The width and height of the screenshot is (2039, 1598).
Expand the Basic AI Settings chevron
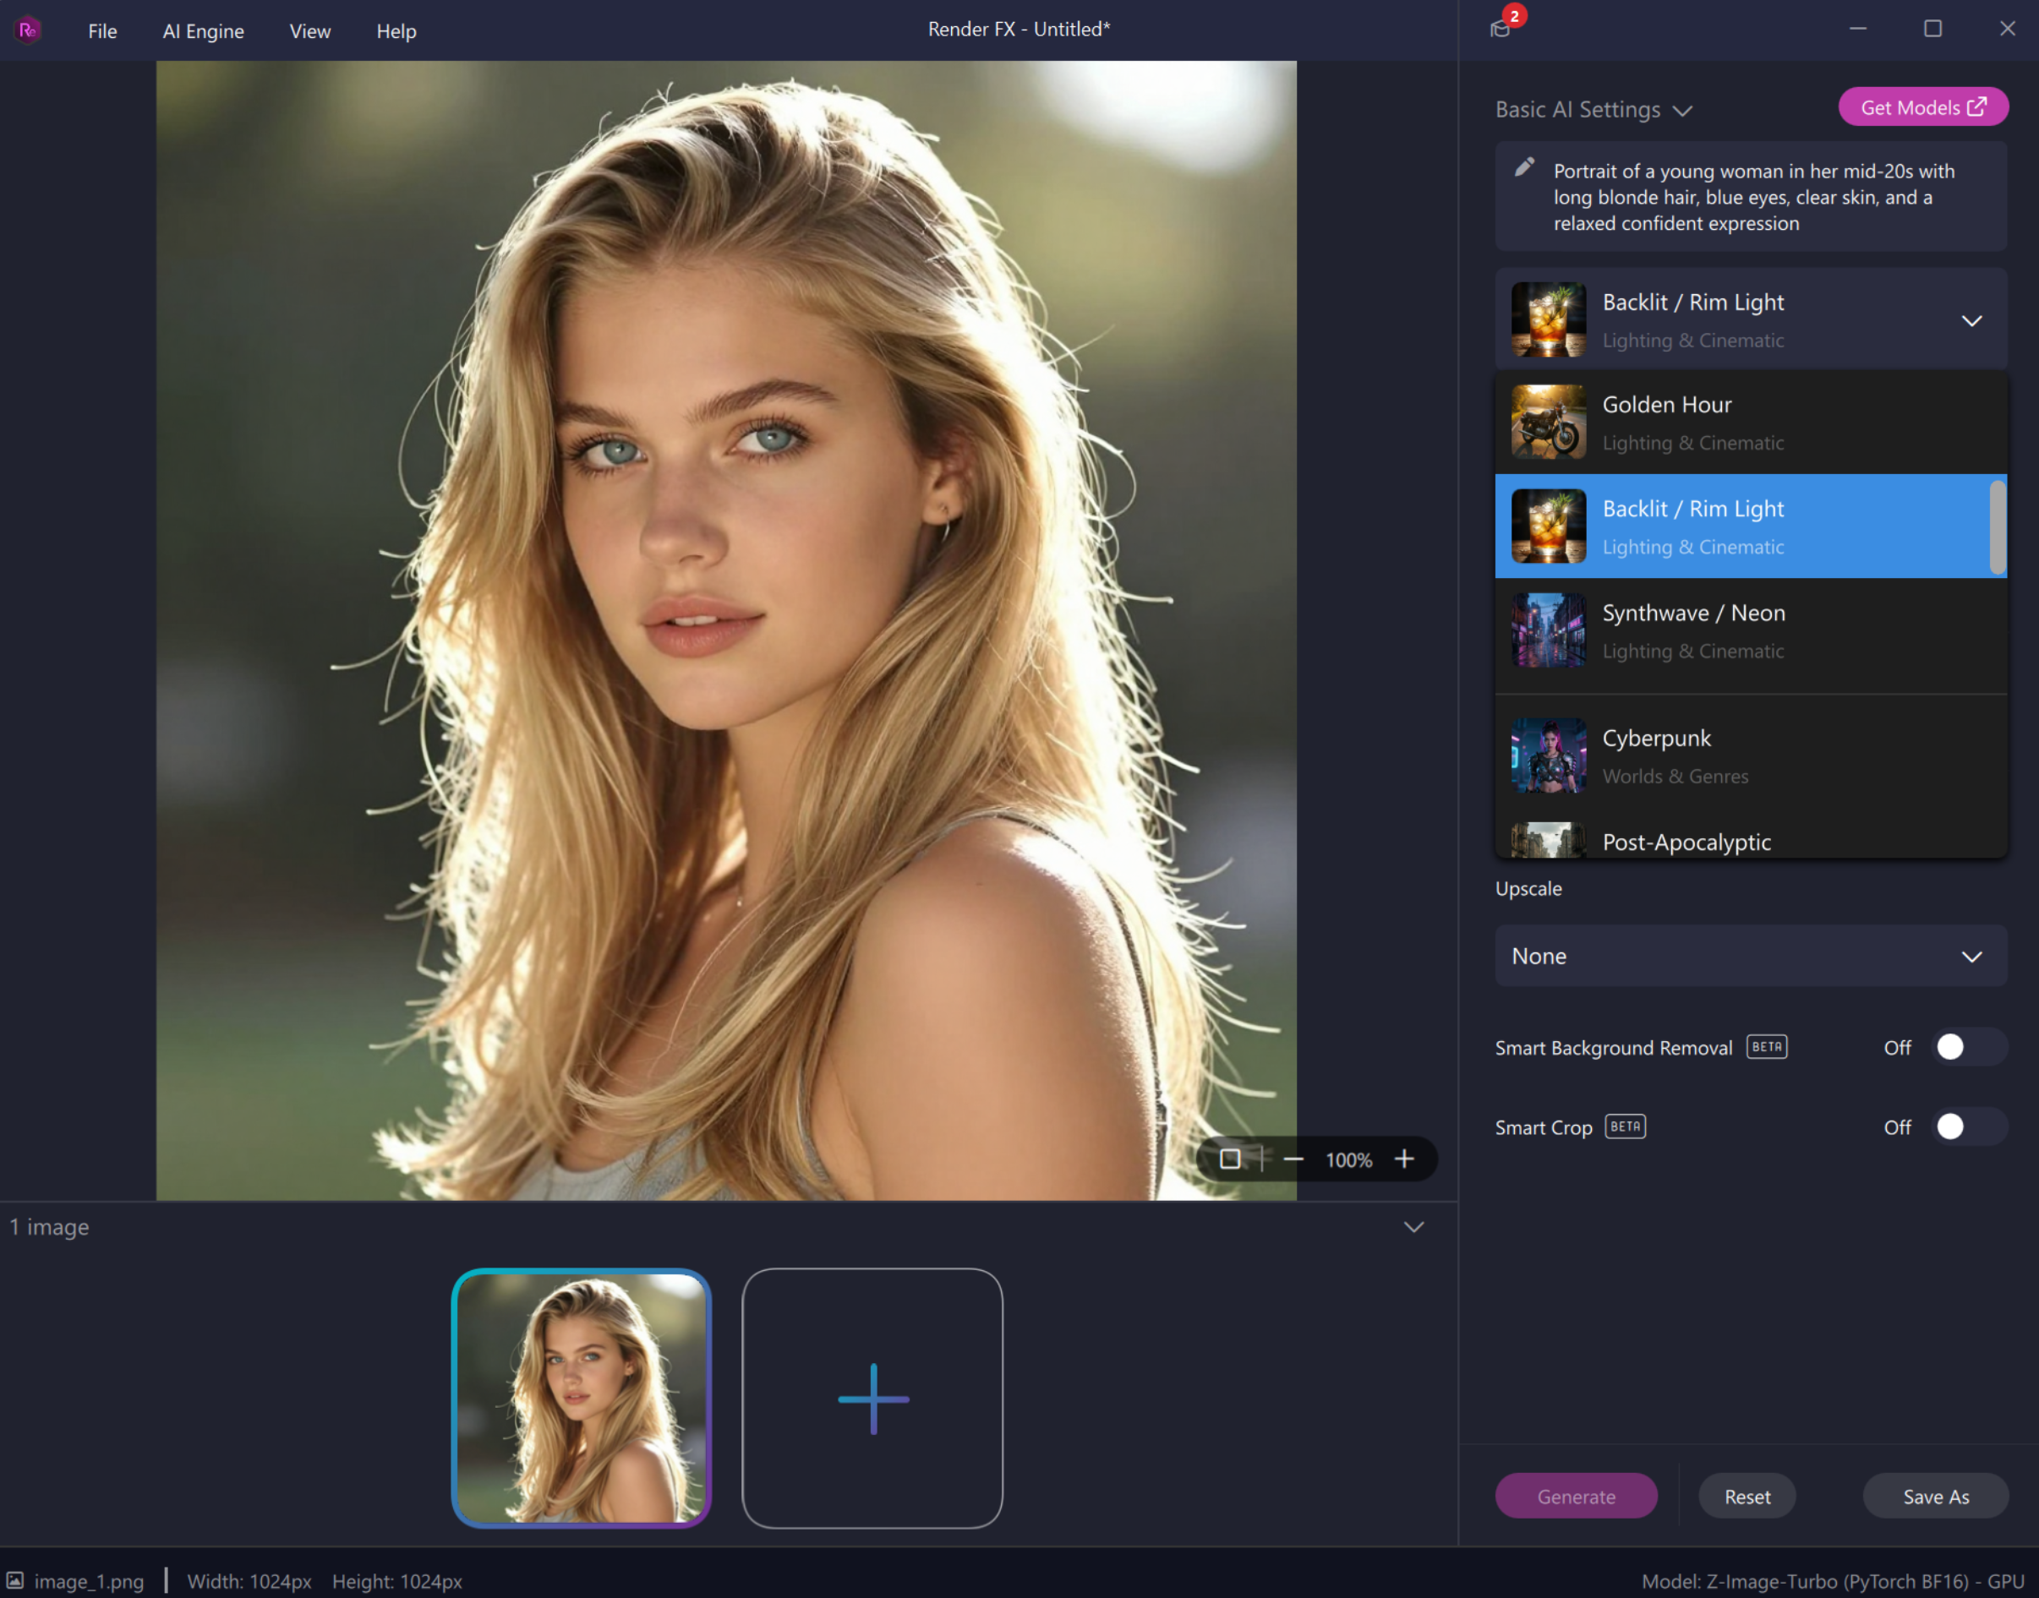click(1682, 111)
